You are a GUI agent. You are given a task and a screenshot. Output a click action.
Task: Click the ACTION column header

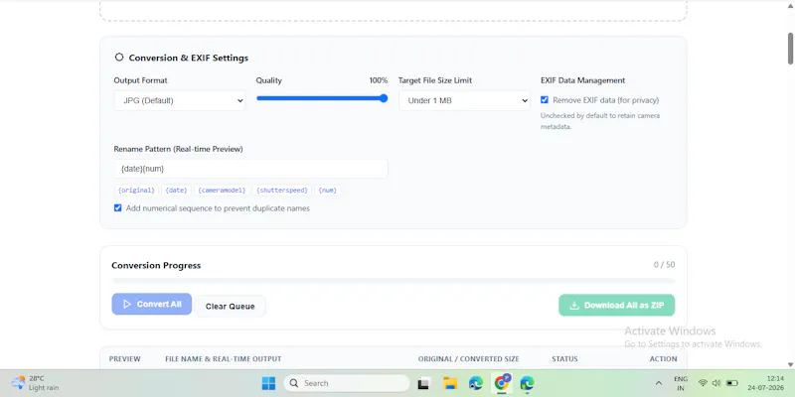click(x=663, y=359)
